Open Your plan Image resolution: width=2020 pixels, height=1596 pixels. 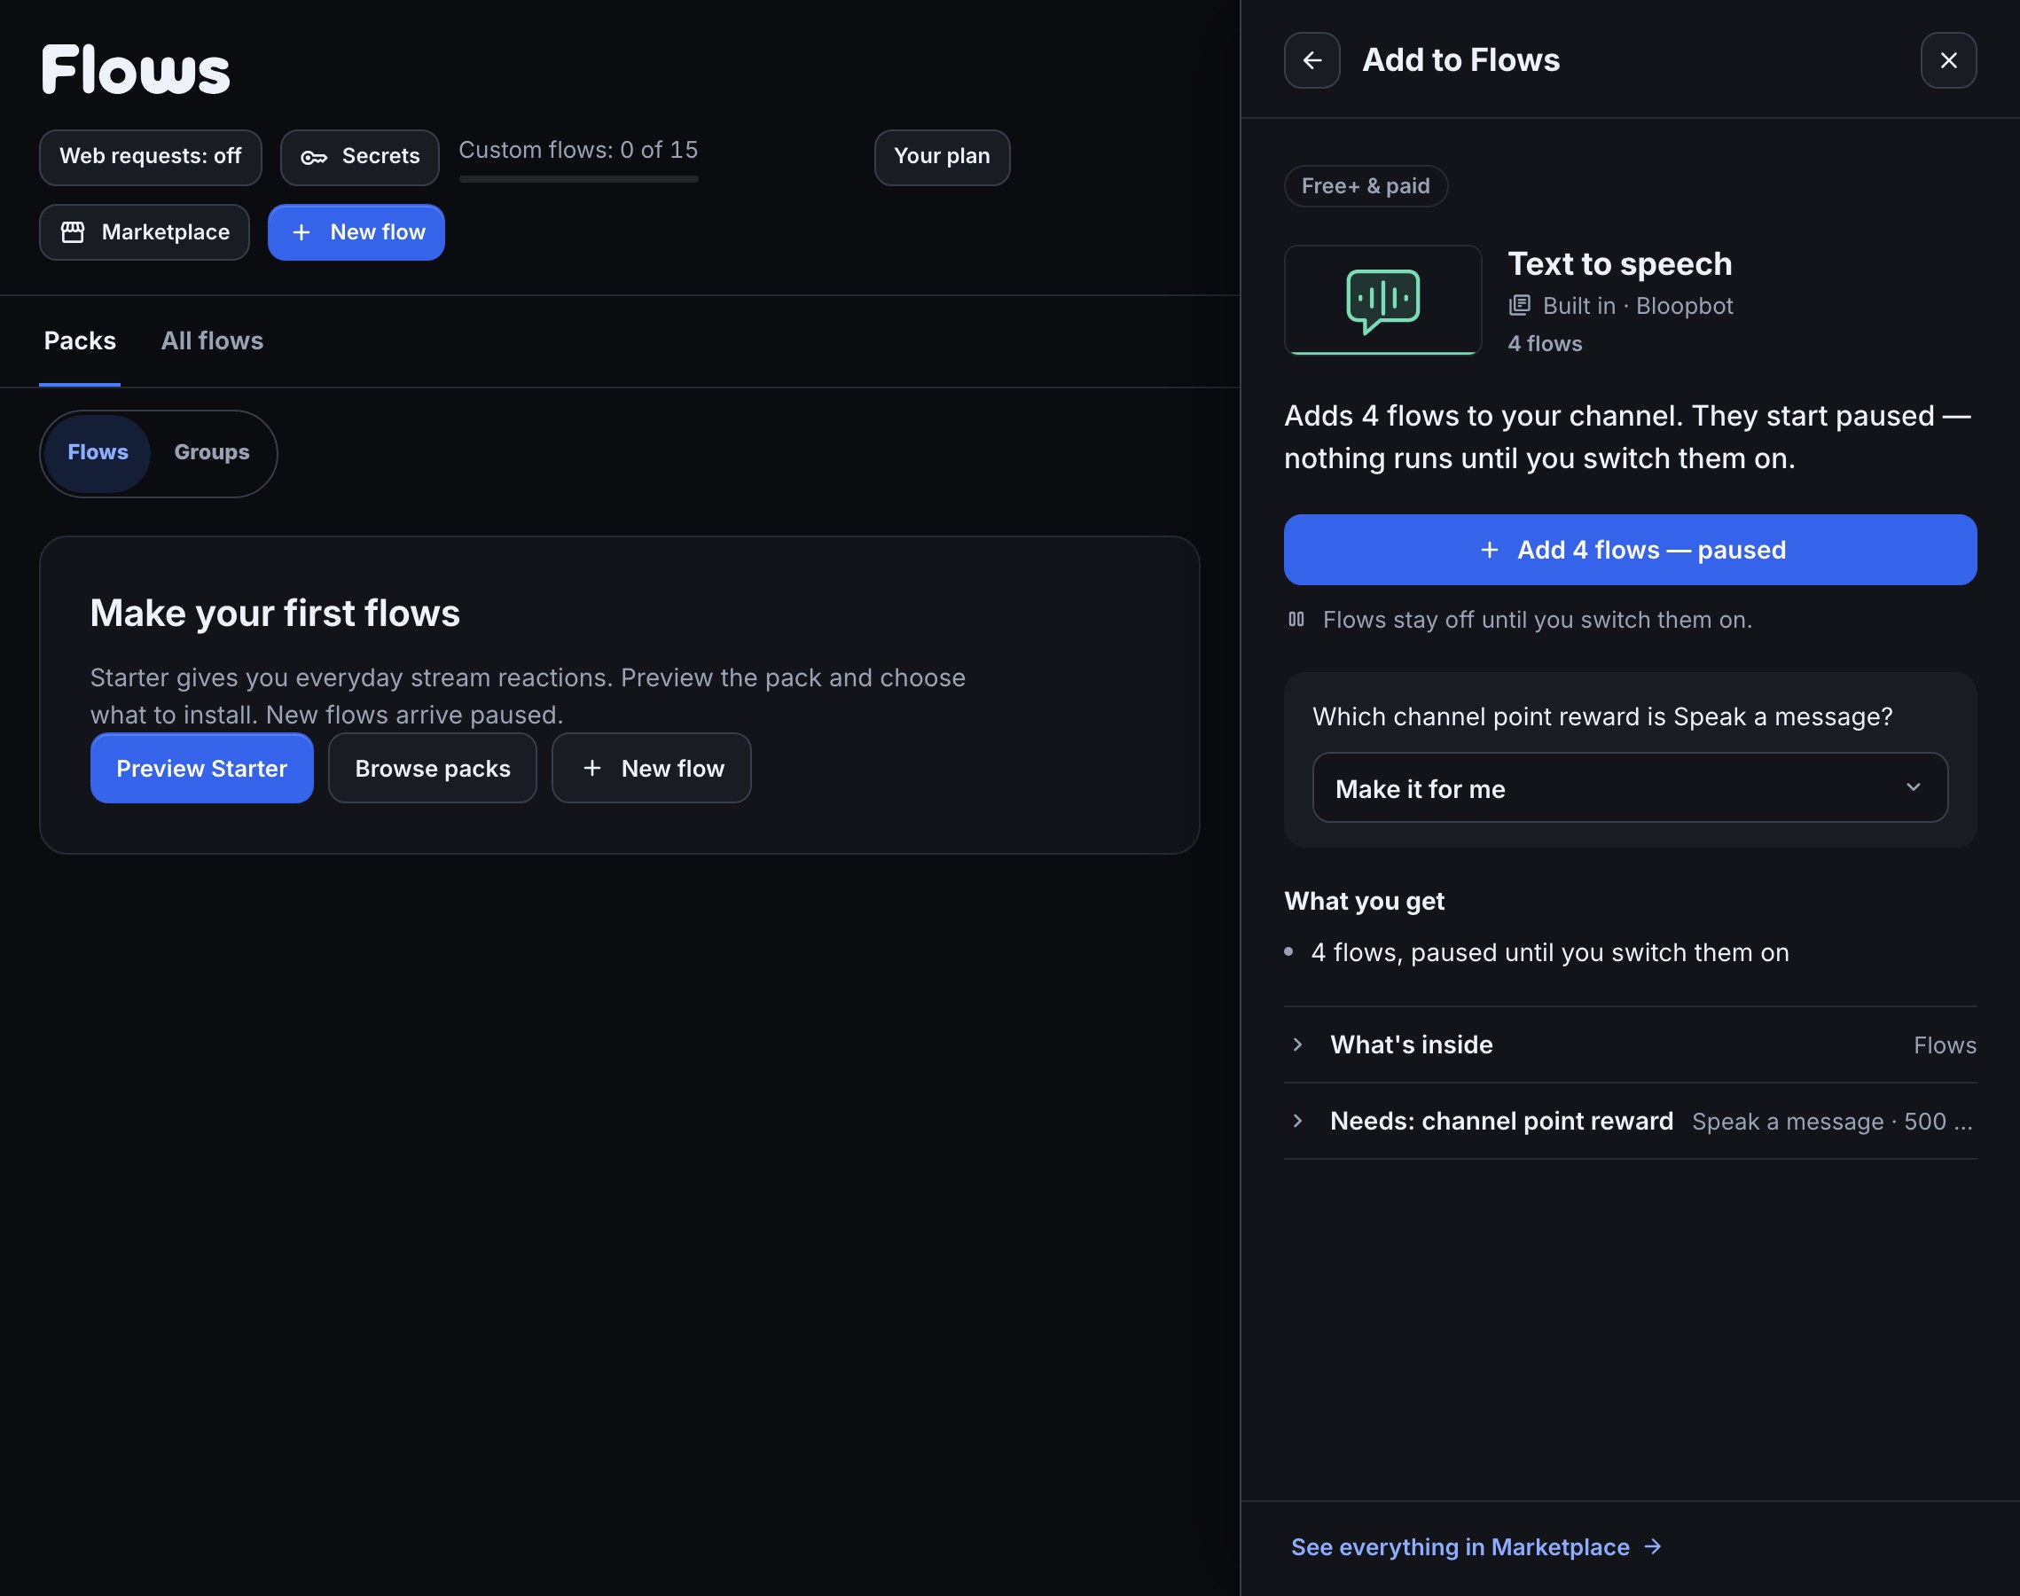(x=942, y=157)
